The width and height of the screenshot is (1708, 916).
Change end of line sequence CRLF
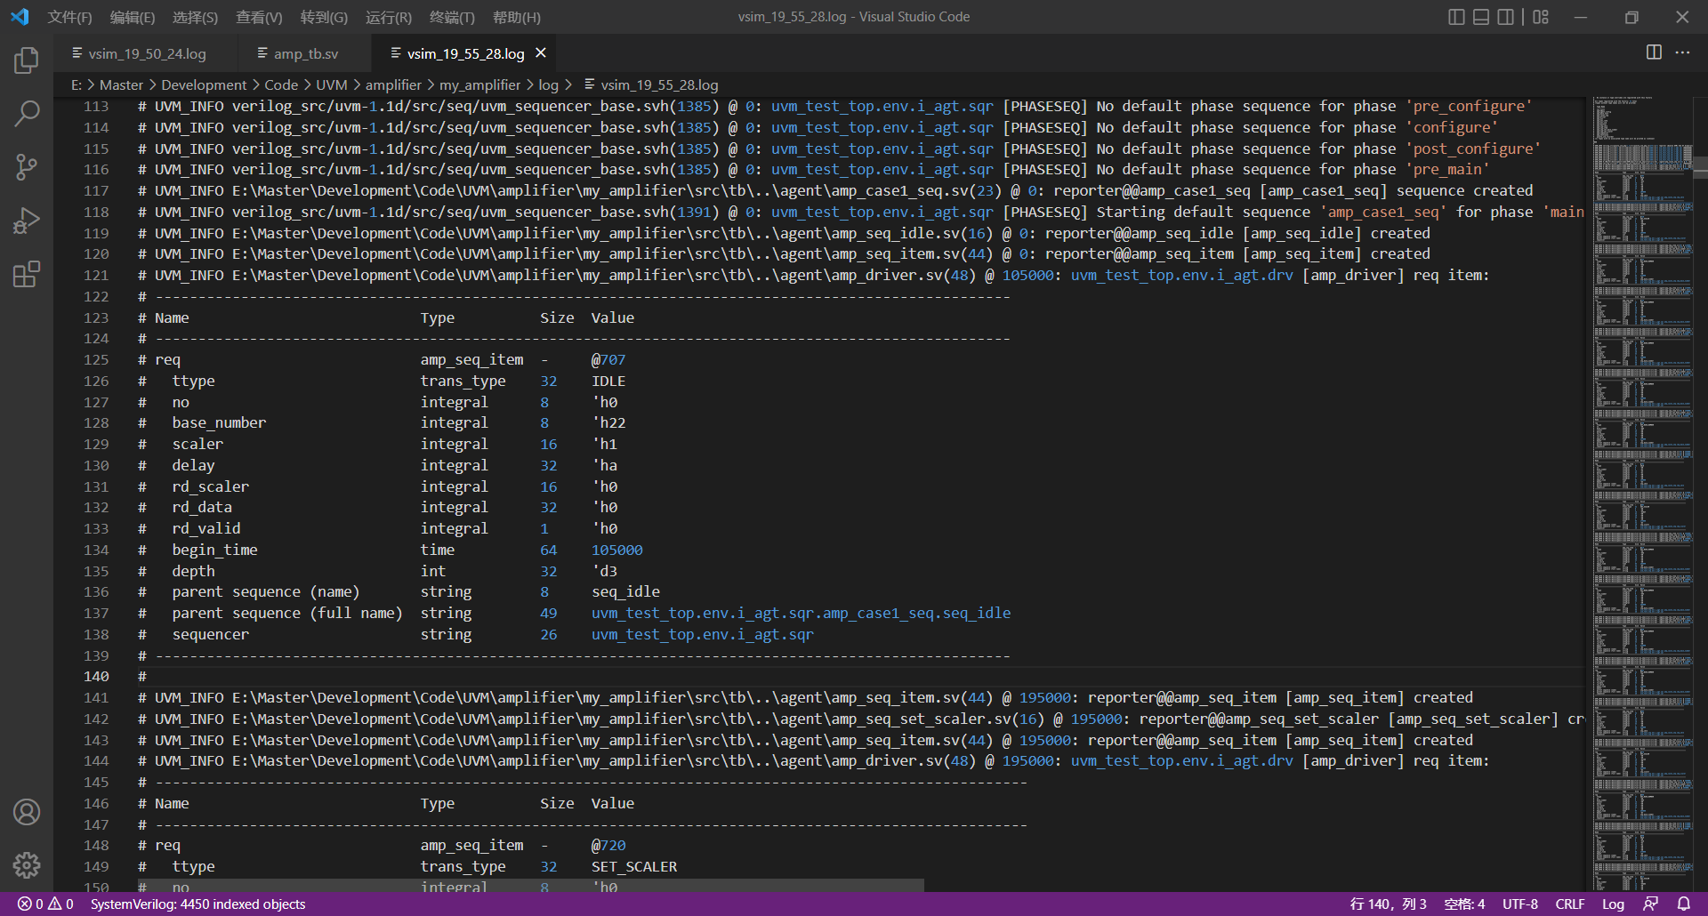[1570, 904]
